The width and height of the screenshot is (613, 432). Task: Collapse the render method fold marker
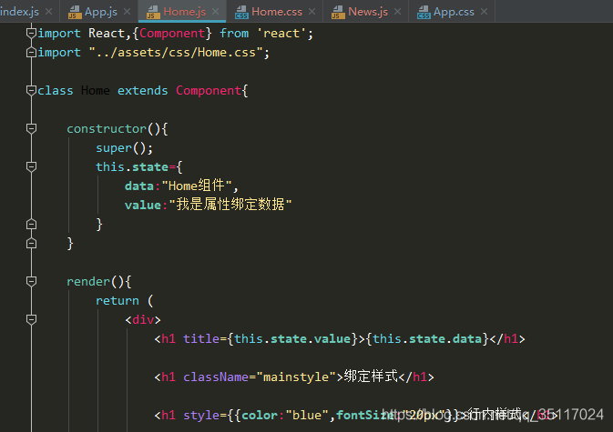tap(31, 281)
